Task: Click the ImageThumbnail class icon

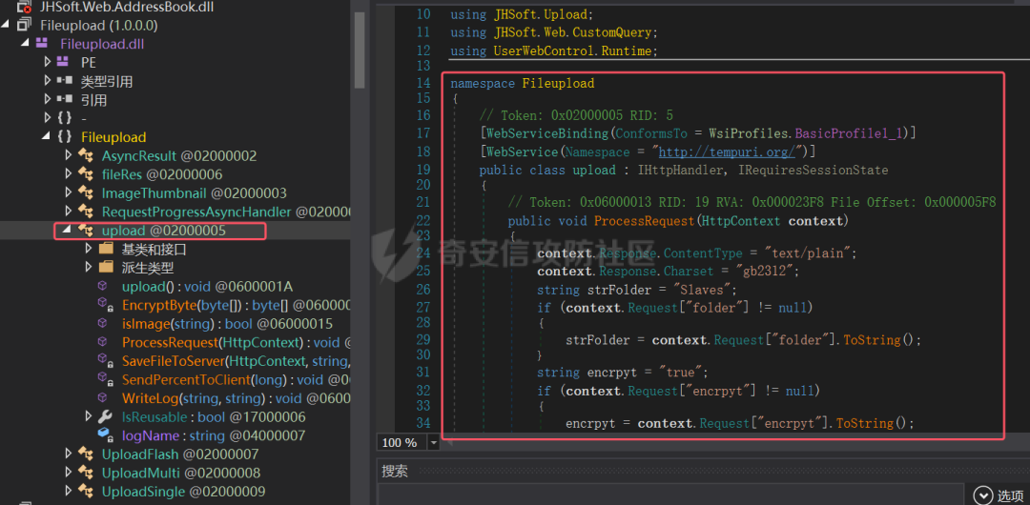Action: point(85,193)
